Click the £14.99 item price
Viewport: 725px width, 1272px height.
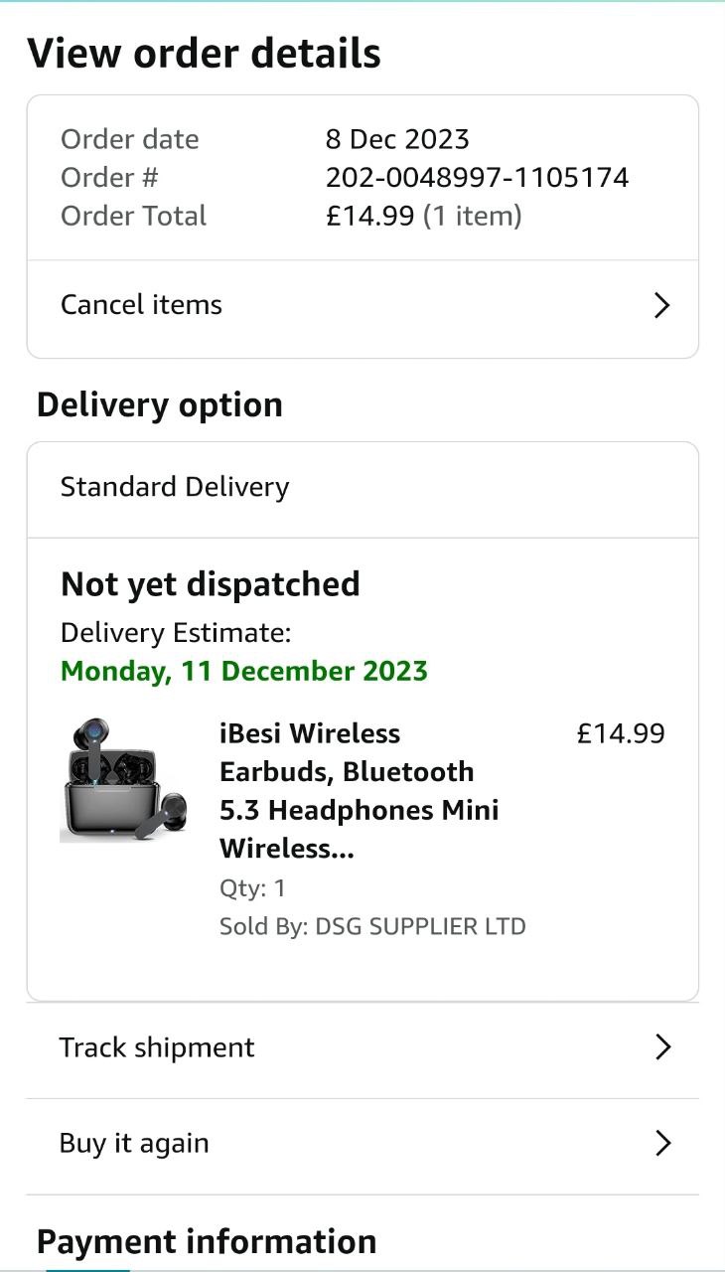(621, 733)
